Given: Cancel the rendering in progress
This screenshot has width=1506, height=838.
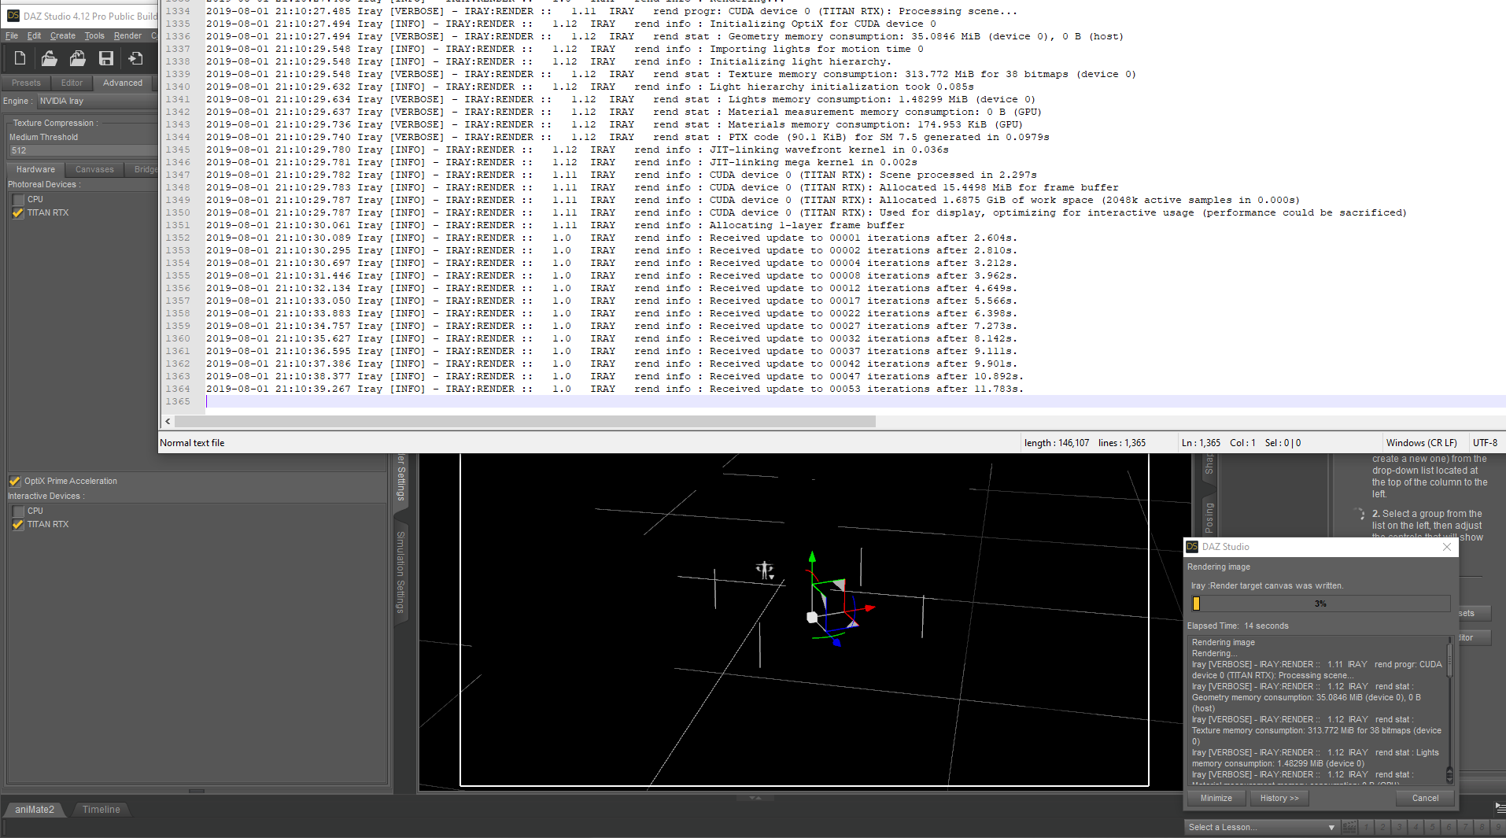Looking at the screenshot, I should pyautogui.click(x=1425, y=798).
